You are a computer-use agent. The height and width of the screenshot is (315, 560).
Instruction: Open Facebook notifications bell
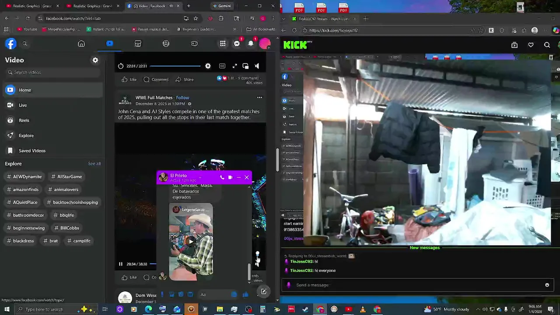click(x=251, y=43)
